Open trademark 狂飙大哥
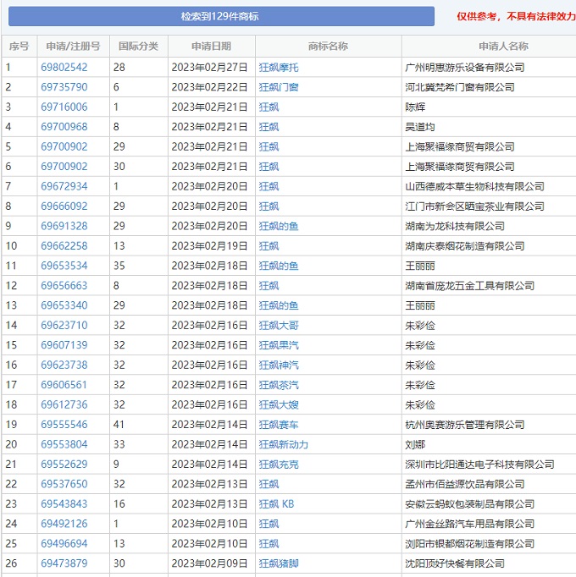Viewport: 576px width, 577px height. pyautogui.click(x=279, y=326)
